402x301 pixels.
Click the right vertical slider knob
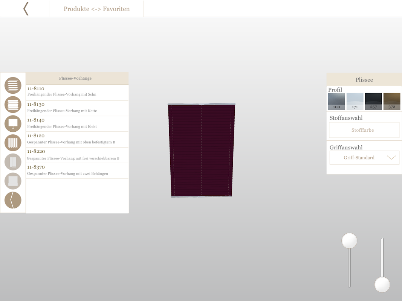(x=382, y=284)
